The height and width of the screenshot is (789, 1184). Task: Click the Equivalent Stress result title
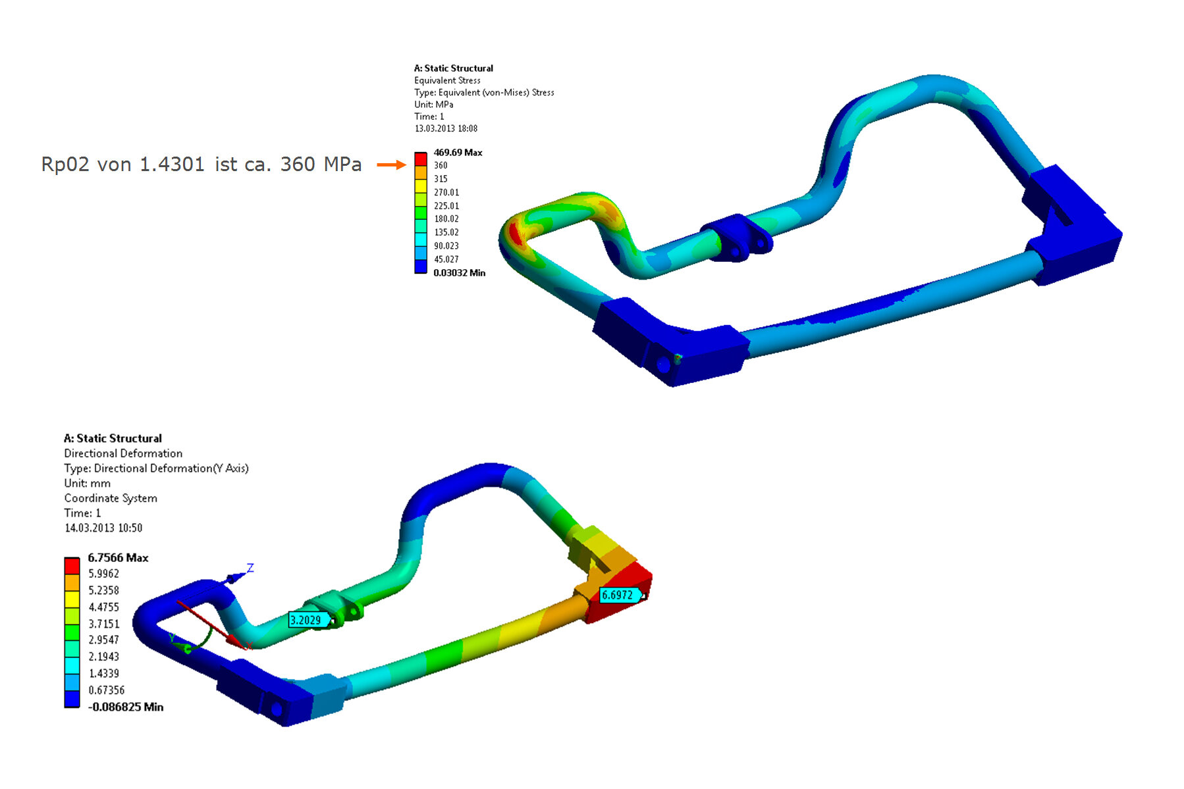pos(447,80)
